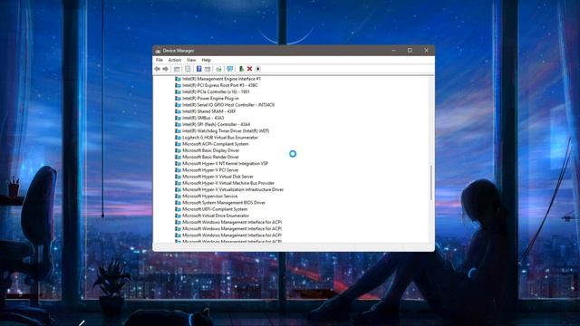
Task: Scan for hardware changes via monitor icon
Action: click(230, 69)
